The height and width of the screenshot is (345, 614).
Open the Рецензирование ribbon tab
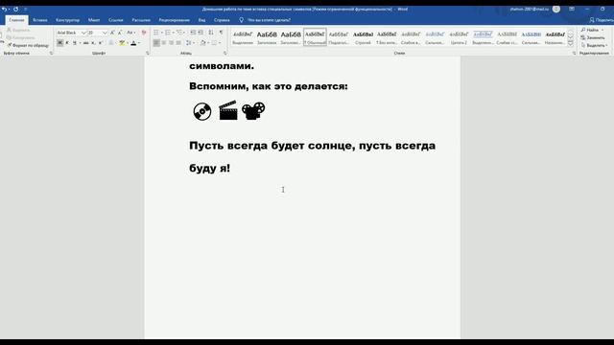click(x=175, y=20)
